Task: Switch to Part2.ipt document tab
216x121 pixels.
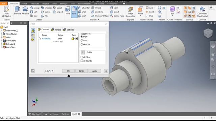Action: point(65,114)
